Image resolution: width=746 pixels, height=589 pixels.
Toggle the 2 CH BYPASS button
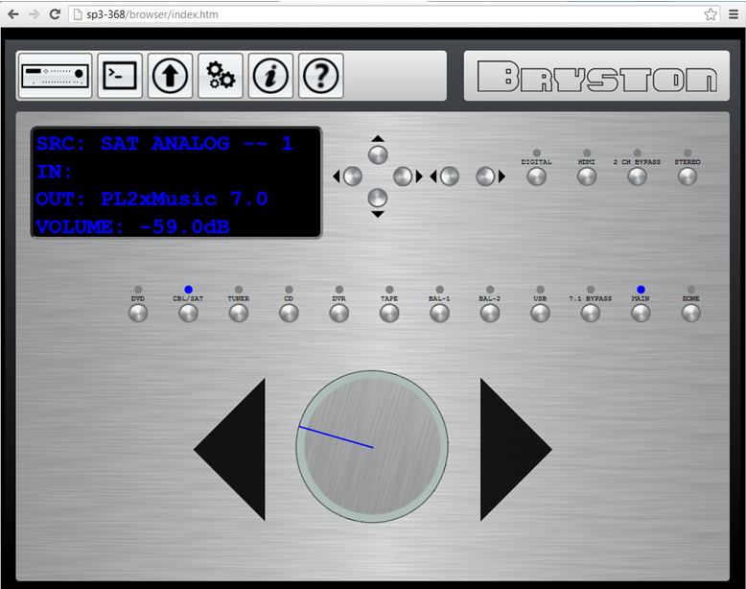point(637,177)
